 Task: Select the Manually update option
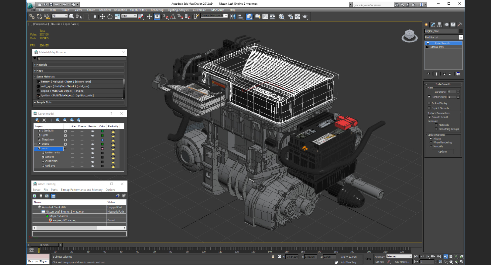click(x=431, y=146)
